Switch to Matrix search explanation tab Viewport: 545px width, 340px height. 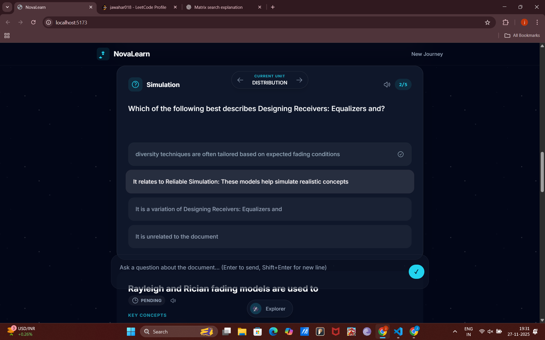click(x=218, y=7)
